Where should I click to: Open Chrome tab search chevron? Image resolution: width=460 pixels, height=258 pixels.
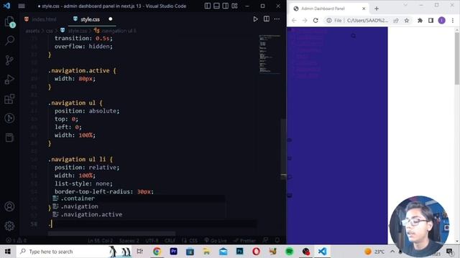point(405,5)
